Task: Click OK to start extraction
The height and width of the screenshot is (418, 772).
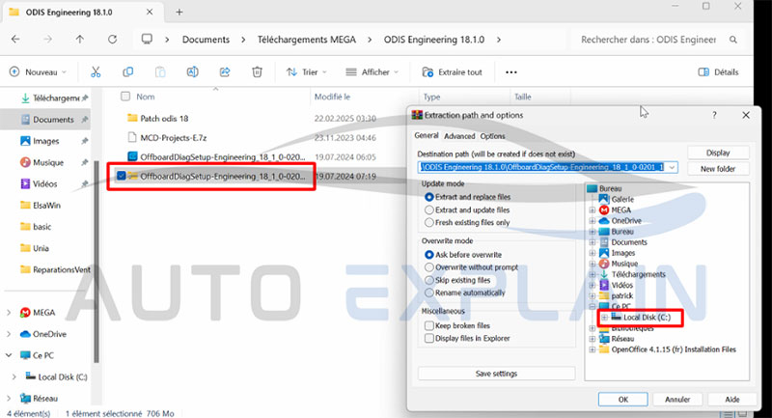Action: 622,400
